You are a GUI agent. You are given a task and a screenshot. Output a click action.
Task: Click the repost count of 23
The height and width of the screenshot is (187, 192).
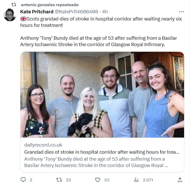(x=68, y=180)
